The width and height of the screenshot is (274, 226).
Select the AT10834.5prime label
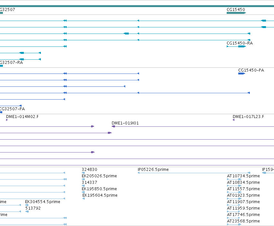pyautogui.click(x=243, y=182)
